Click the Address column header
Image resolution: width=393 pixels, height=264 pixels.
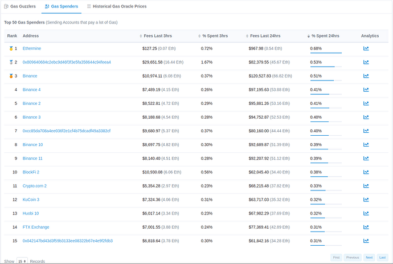(x=31, y=36)
